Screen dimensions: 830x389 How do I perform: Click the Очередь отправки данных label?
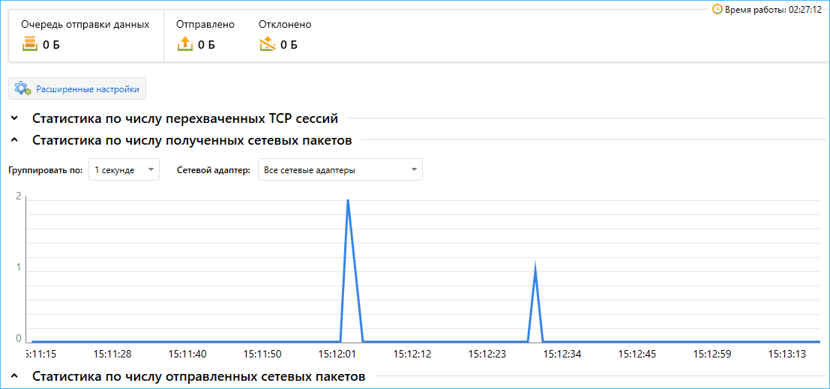pyautogui.click(x=85, y=25)
